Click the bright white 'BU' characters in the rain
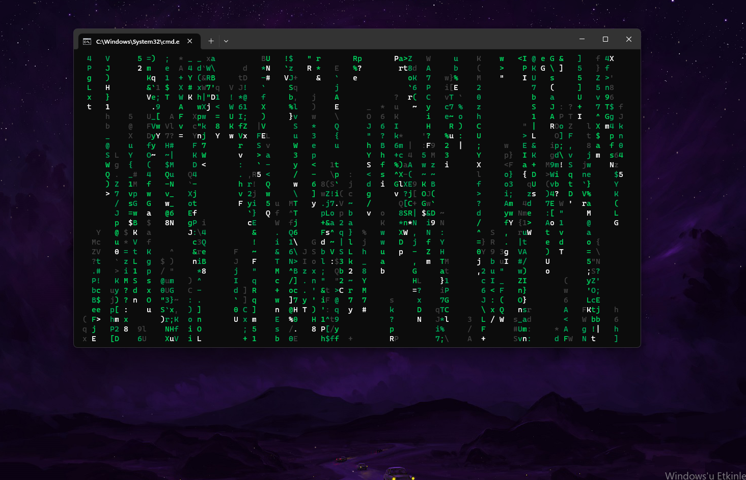 (266, 58)
